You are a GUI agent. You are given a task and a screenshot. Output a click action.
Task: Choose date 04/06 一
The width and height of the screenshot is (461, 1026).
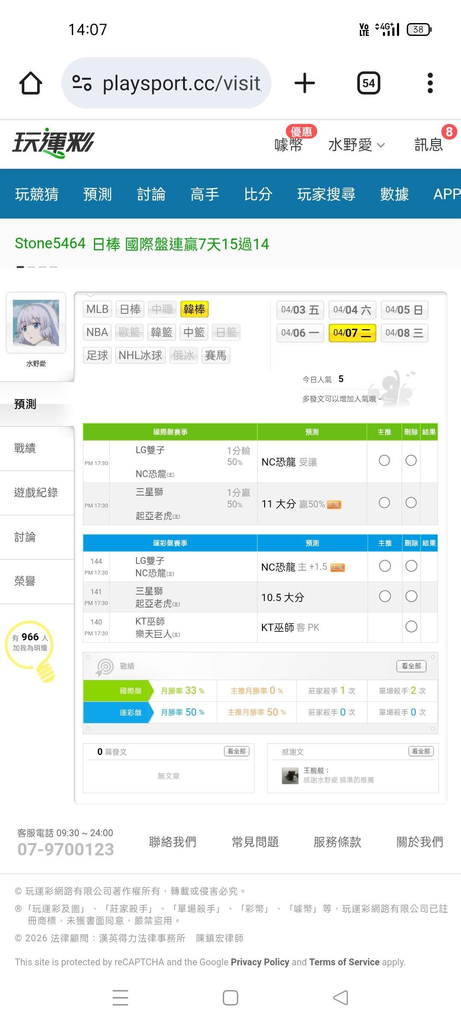point(300,333)
